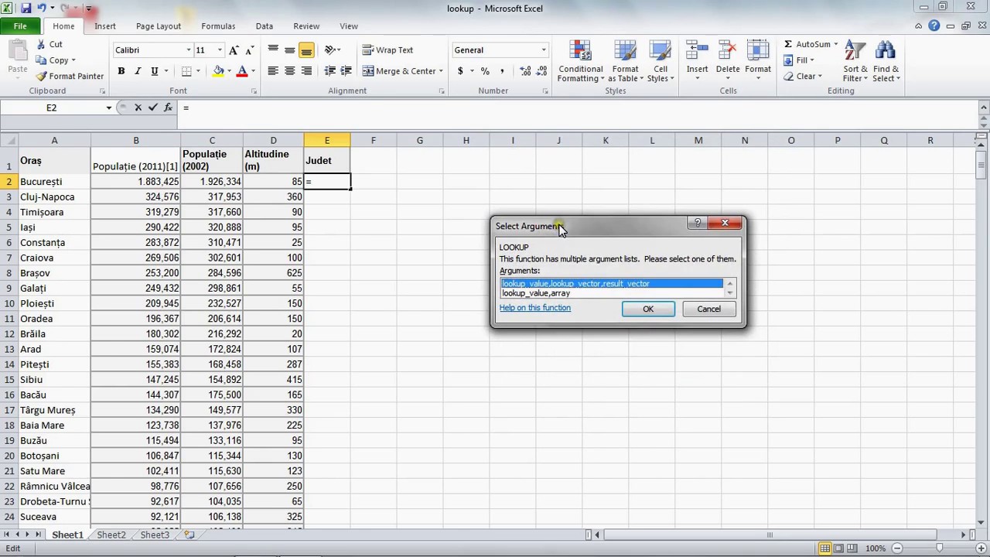Switch to Sheet3 tab
This screenshot has height=557, width=990.
click(x=155, y=535)
